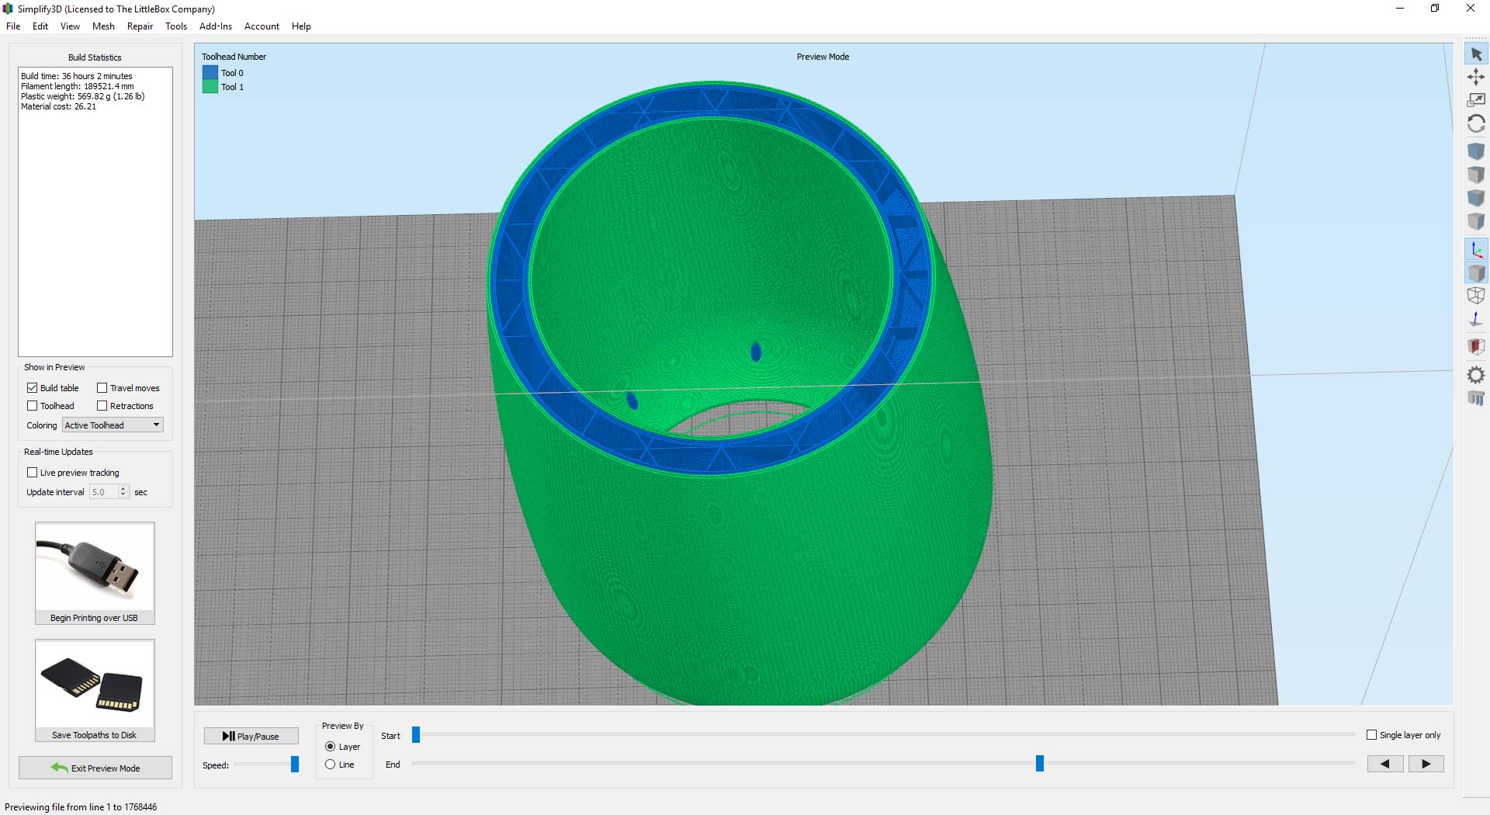
Task: Step to the next layer arrow
Action: click(x=1426, y=764)
